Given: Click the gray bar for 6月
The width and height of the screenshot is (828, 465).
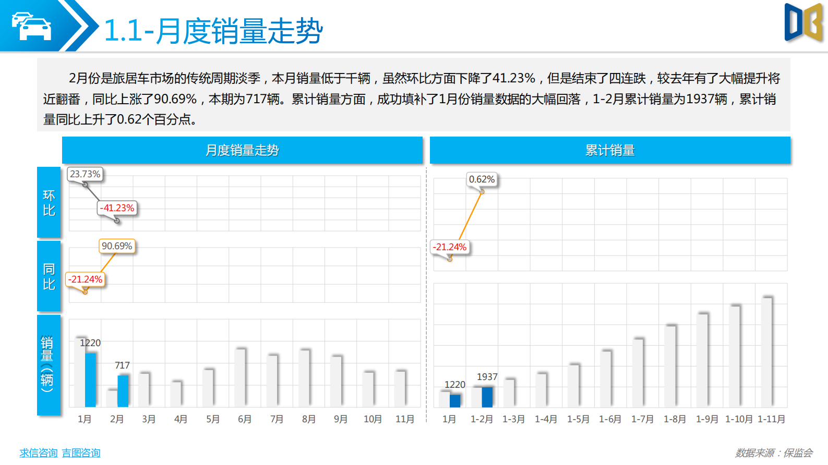Looking at the screenshot, I should (x=240, y=378).
